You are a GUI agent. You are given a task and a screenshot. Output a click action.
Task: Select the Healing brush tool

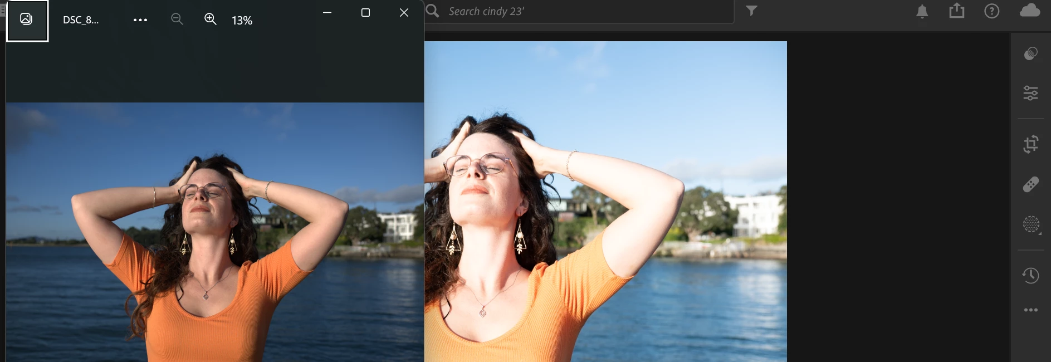point(1031,184)
